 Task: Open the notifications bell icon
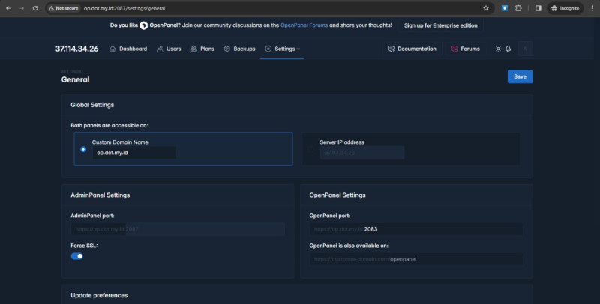point(508,49)
